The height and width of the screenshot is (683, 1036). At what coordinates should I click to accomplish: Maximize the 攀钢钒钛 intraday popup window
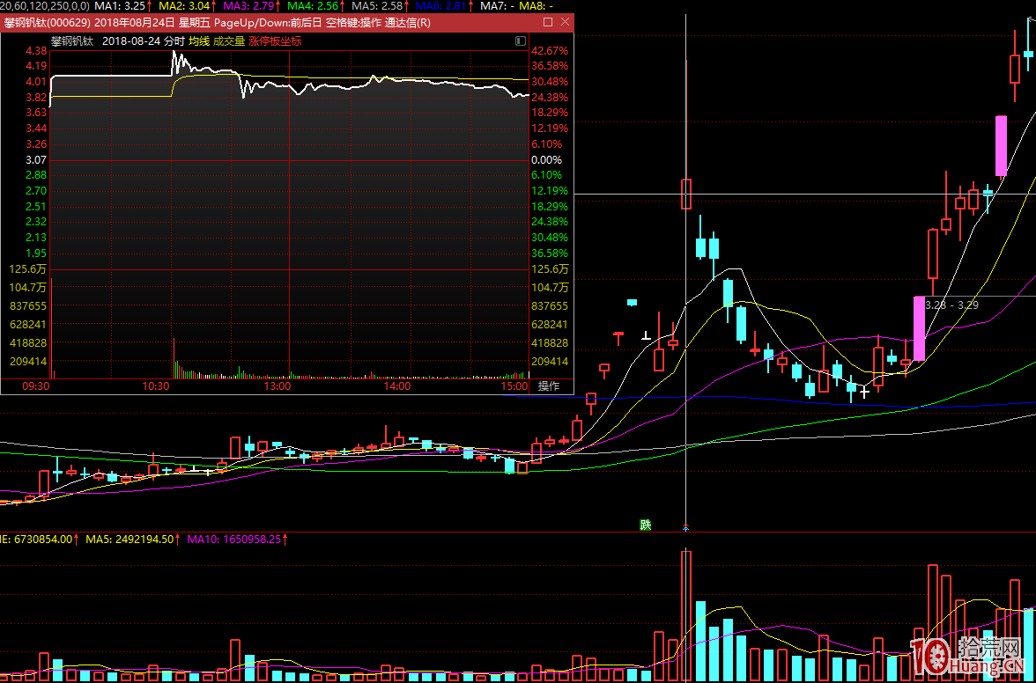pyautogui.click(x=548, y=22)
